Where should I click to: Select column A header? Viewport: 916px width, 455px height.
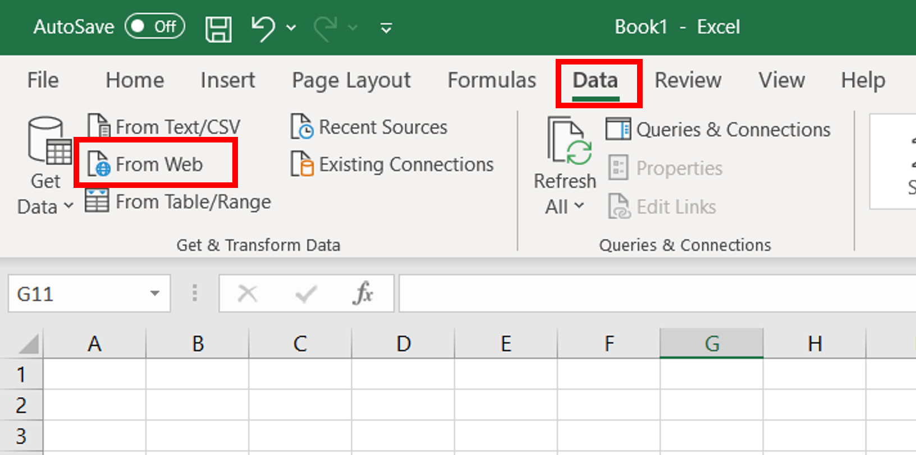(x=94, y=343)
